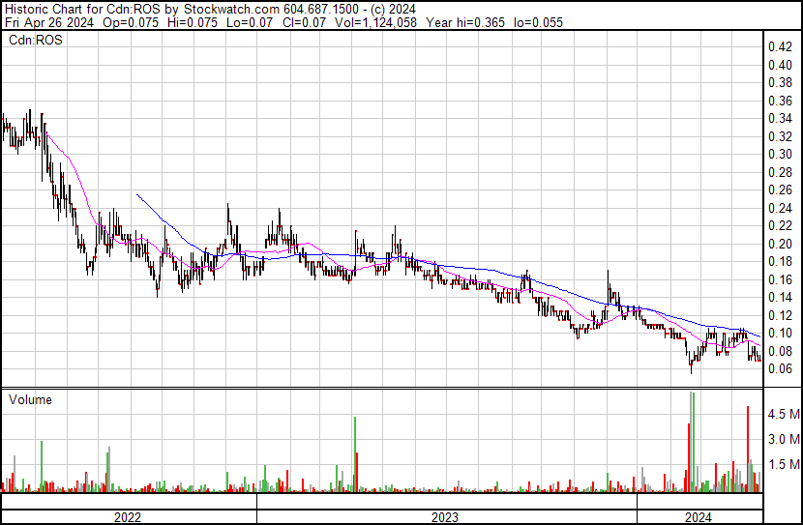
Task: Select the 2023 year segment on timeline
Action: point(447,515)
